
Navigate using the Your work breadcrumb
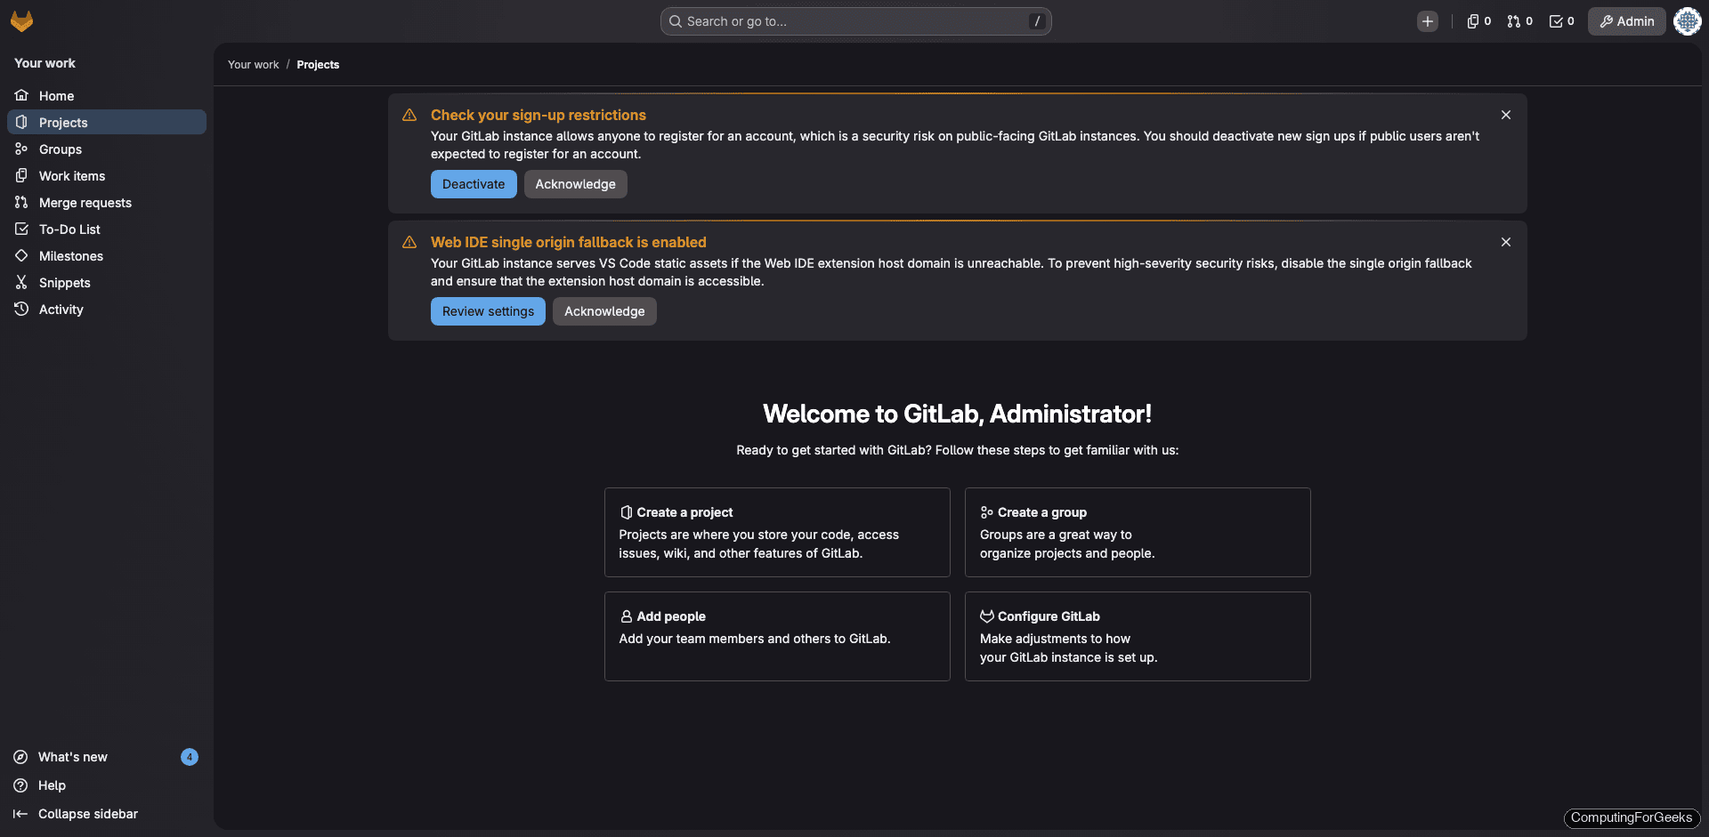(253, 64)
